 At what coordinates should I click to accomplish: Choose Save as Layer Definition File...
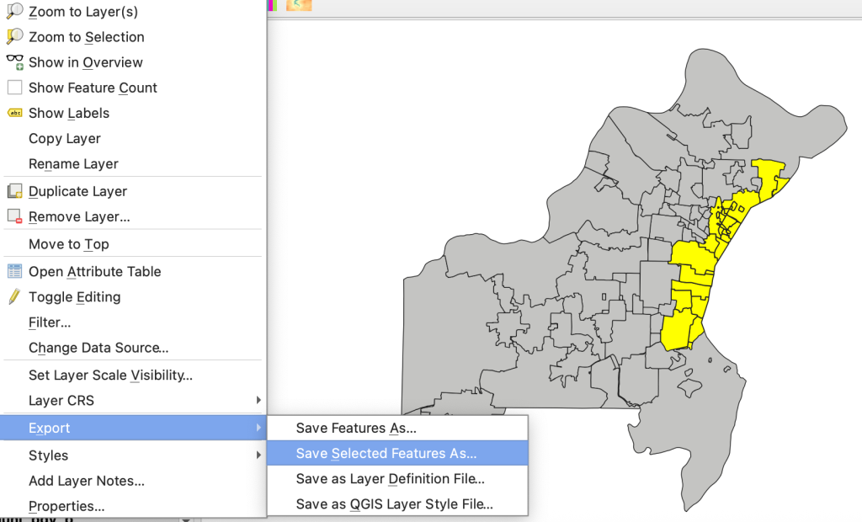point(390,479)
